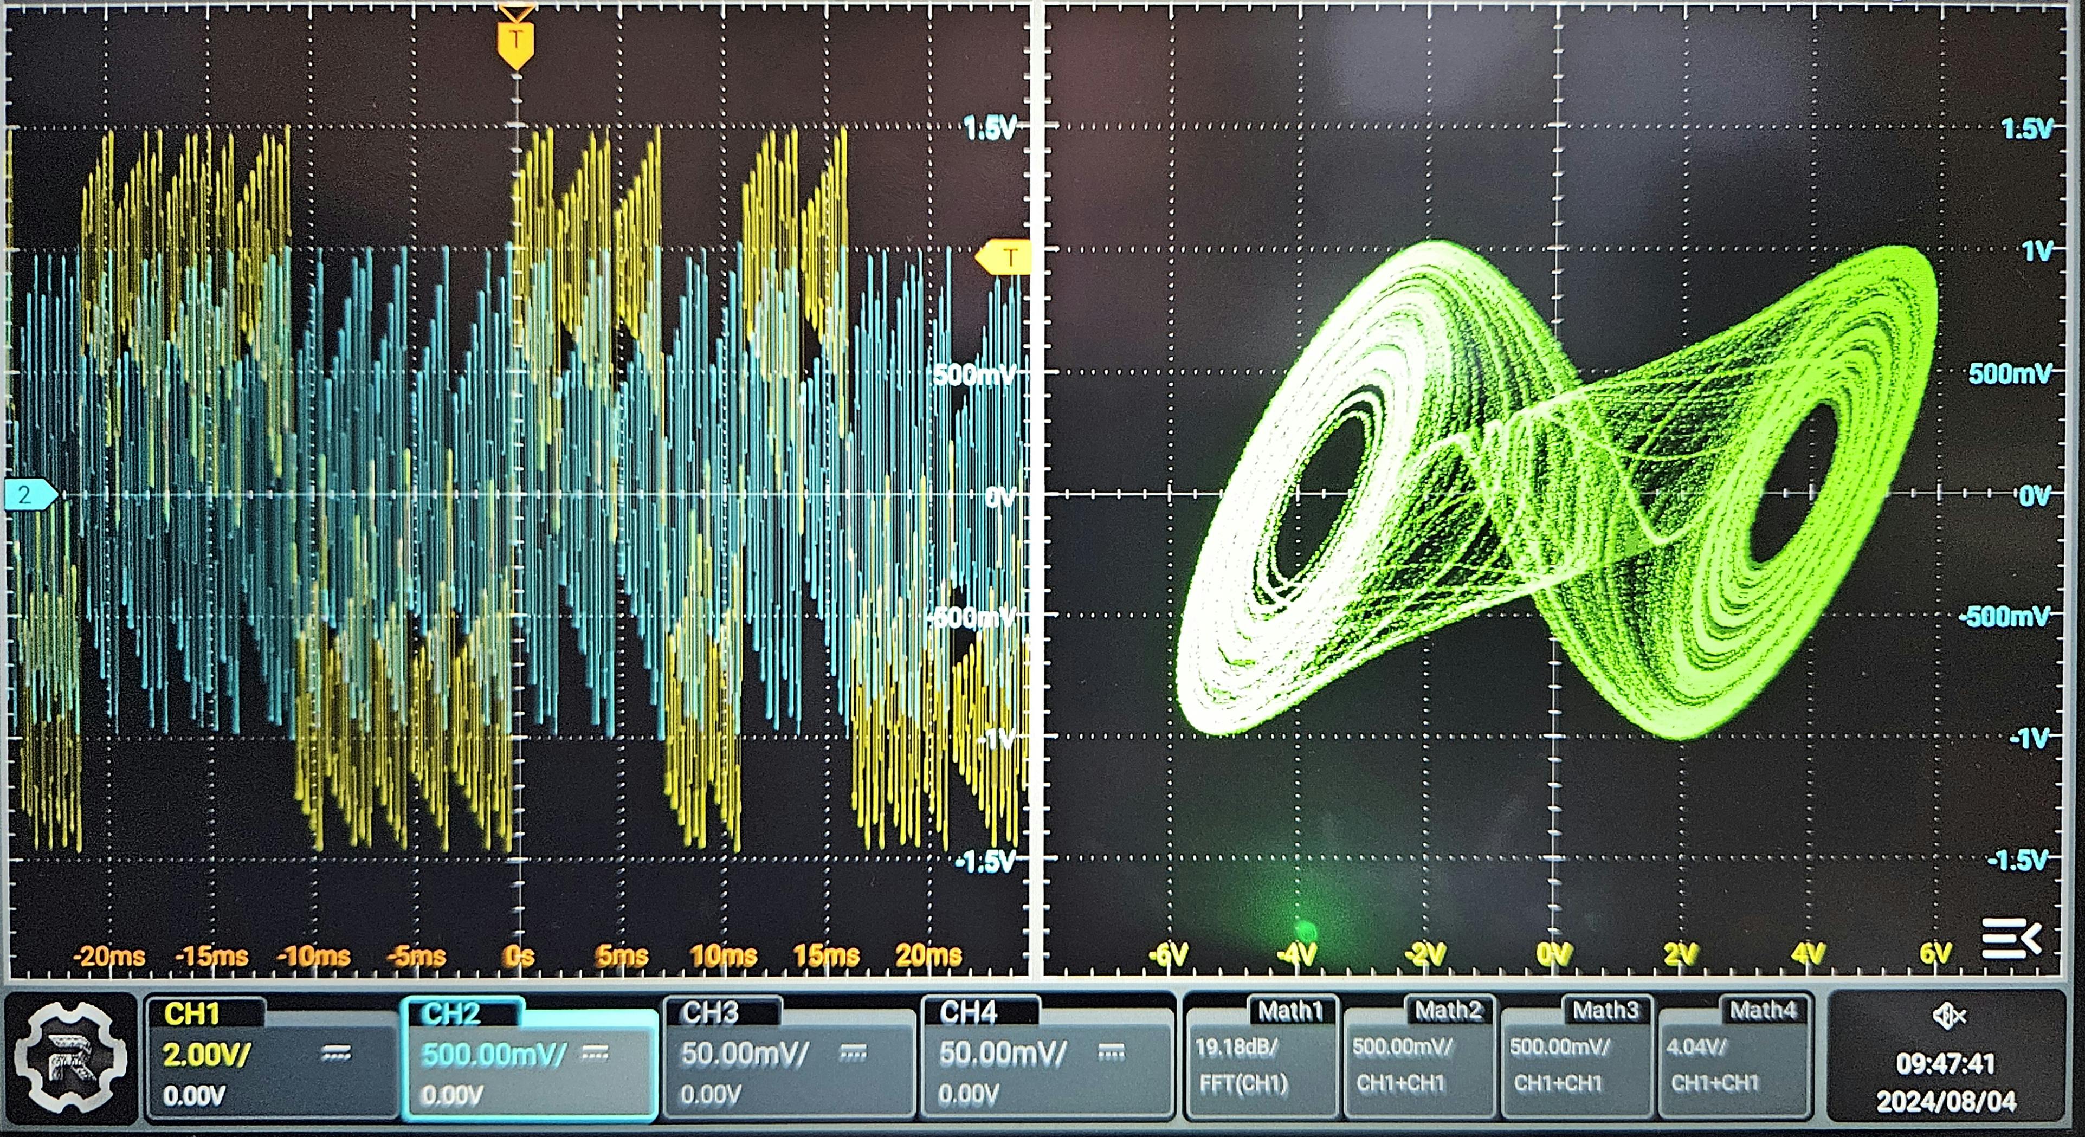The image size is (2085, 1137).
Task: Enable the CH4 channel
Action: tap(968, 1014)
